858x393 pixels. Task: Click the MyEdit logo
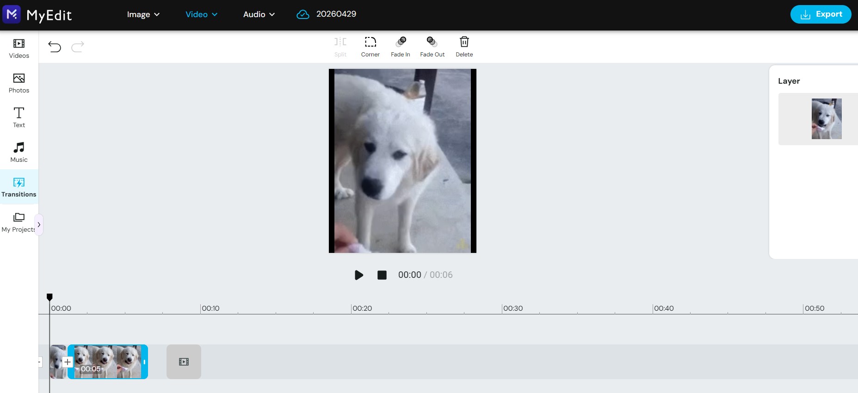37,15
